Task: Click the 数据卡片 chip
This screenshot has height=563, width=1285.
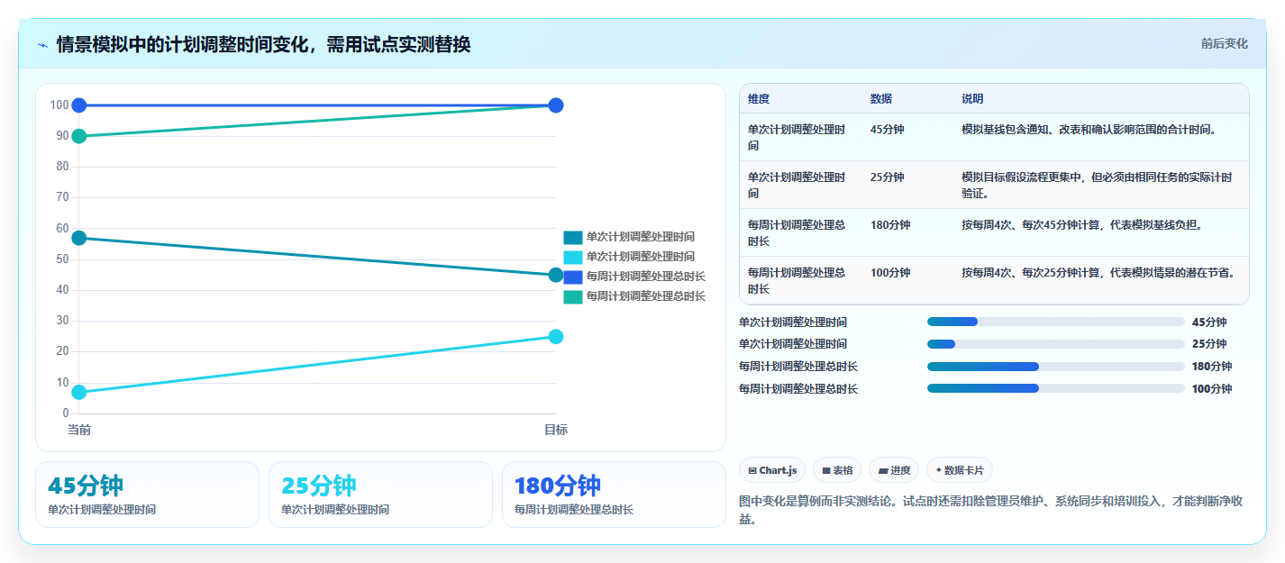Action: point(960,470)
